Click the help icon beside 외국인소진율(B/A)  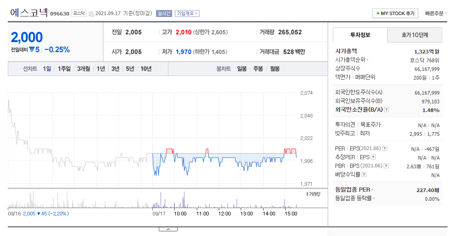coord(387,110)
